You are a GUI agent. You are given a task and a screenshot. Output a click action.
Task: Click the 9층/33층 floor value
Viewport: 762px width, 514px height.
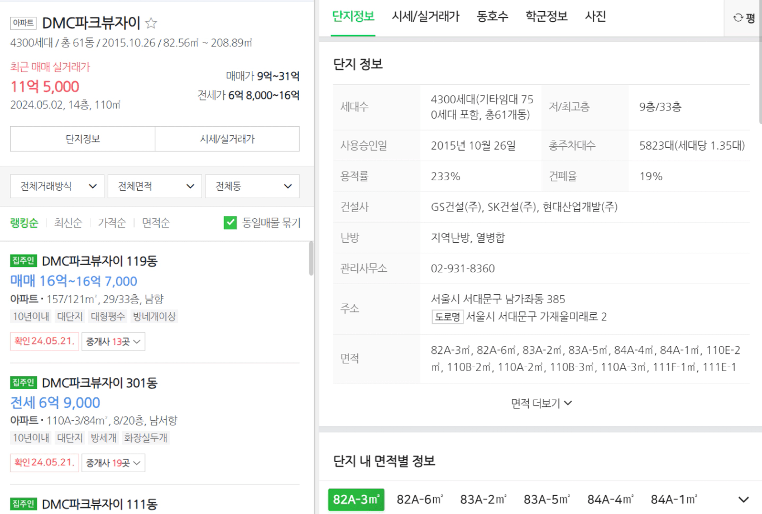point(660,107)
